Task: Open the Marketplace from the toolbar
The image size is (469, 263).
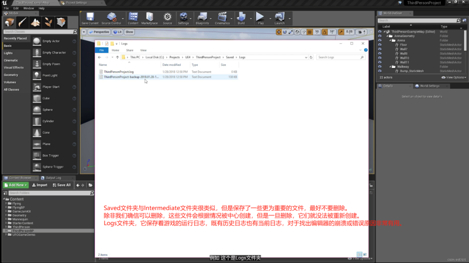Action: [x=149, y=18]
